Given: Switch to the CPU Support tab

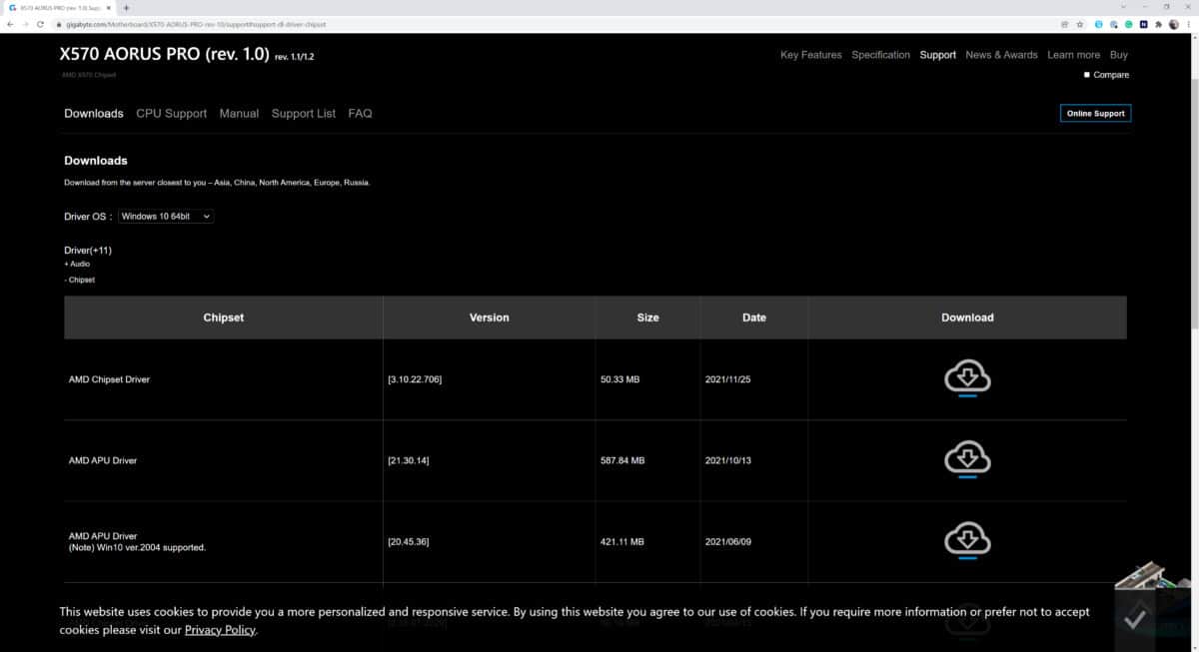Looking at the screenshot, I should point(172,114).
